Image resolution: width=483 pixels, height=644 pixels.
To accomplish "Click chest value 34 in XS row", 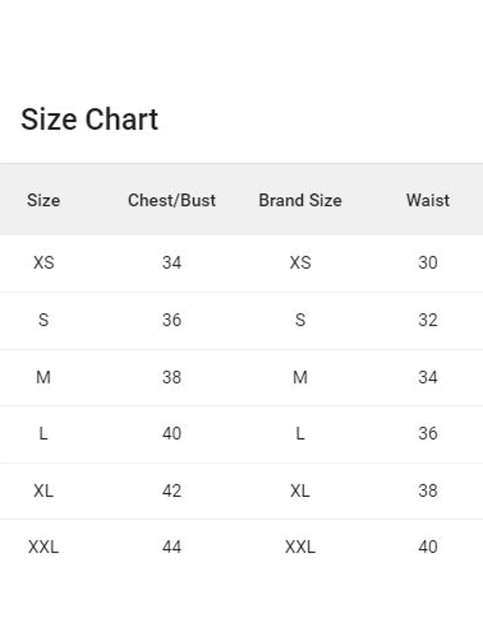I will pos(172,263).
